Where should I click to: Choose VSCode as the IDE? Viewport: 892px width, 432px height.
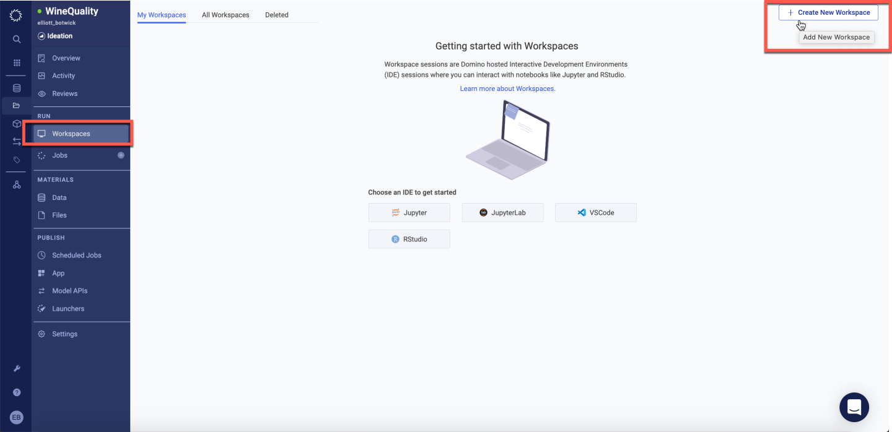click(x=595, y=212)
